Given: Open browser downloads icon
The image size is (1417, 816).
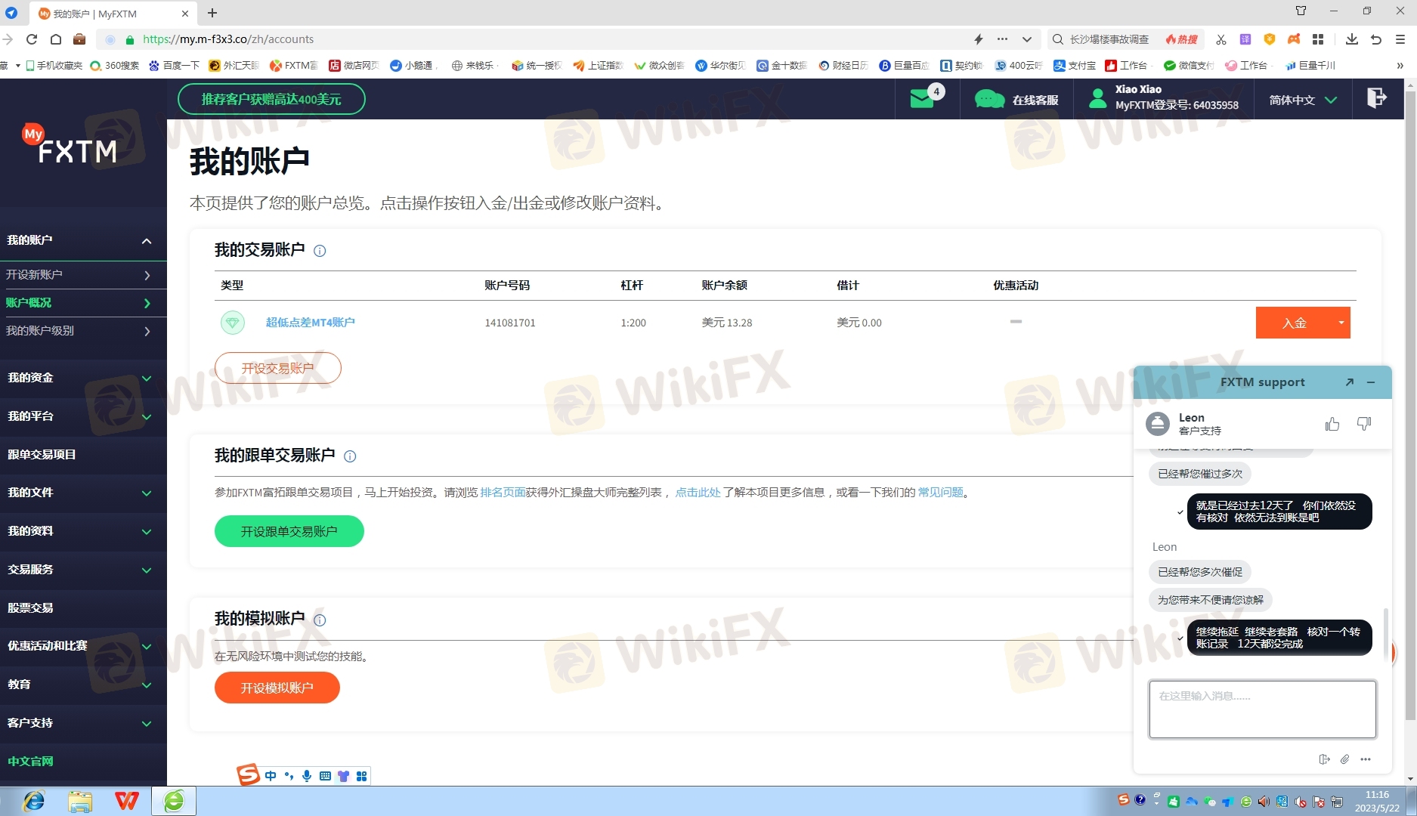Looking at the screenshot, I should pos(1352,39).
